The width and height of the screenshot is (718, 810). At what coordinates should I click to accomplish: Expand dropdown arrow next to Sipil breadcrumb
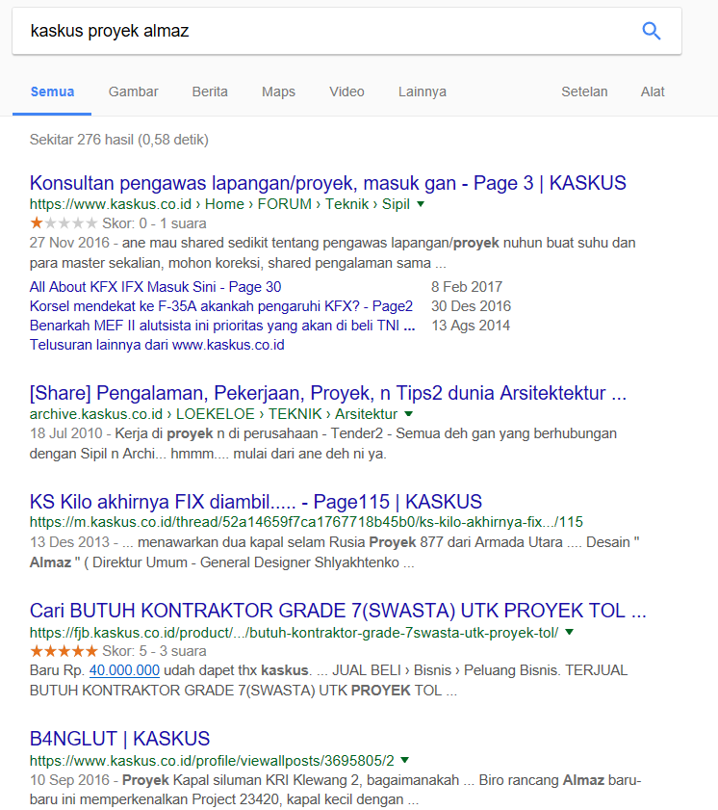point(421,204)
